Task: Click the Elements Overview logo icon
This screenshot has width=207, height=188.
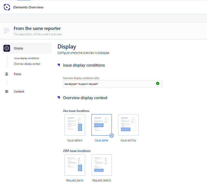Action: coord(7,7)
